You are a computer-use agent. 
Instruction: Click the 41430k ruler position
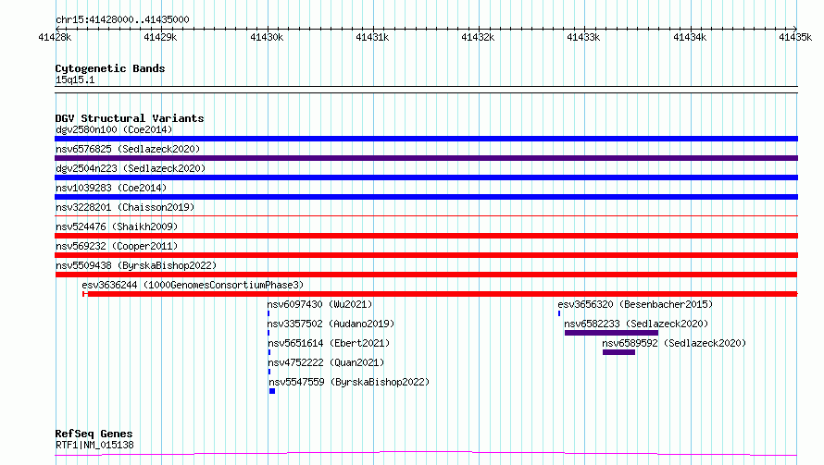[x=267, y=37]
